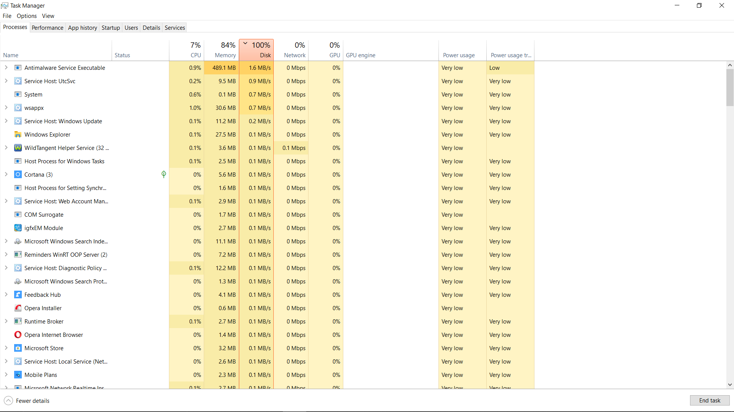Click the Windows Explorer folder icon
This screenshot has height=412, width=734.
(x=18, y=135)
